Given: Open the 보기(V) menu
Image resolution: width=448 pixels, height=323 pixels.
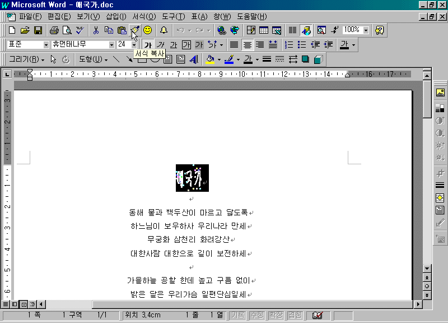Looking at the screenshot, I should [x=88, y=17].
